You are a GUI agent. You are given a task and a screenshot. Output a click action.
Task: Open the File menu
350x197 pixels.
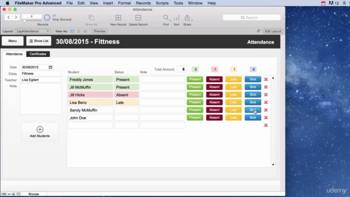click(69, 3)
